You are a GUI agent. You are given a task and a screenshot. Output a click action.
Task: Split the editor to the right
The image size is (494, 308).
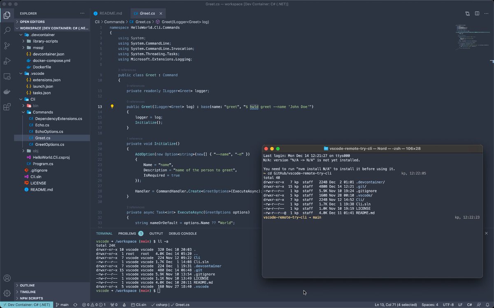(x=477, y=13)
